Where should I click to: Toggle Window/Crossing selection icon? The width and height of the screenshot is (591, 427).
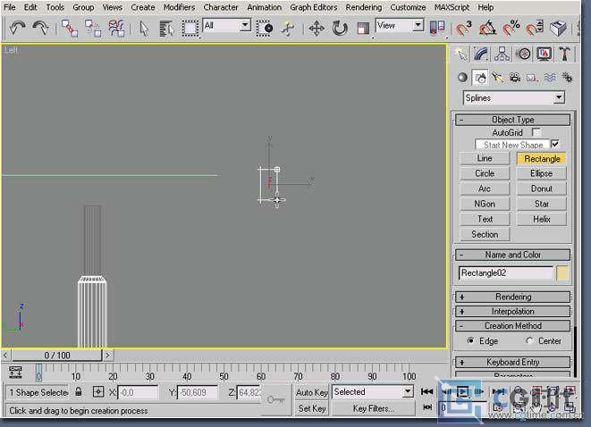265,29
